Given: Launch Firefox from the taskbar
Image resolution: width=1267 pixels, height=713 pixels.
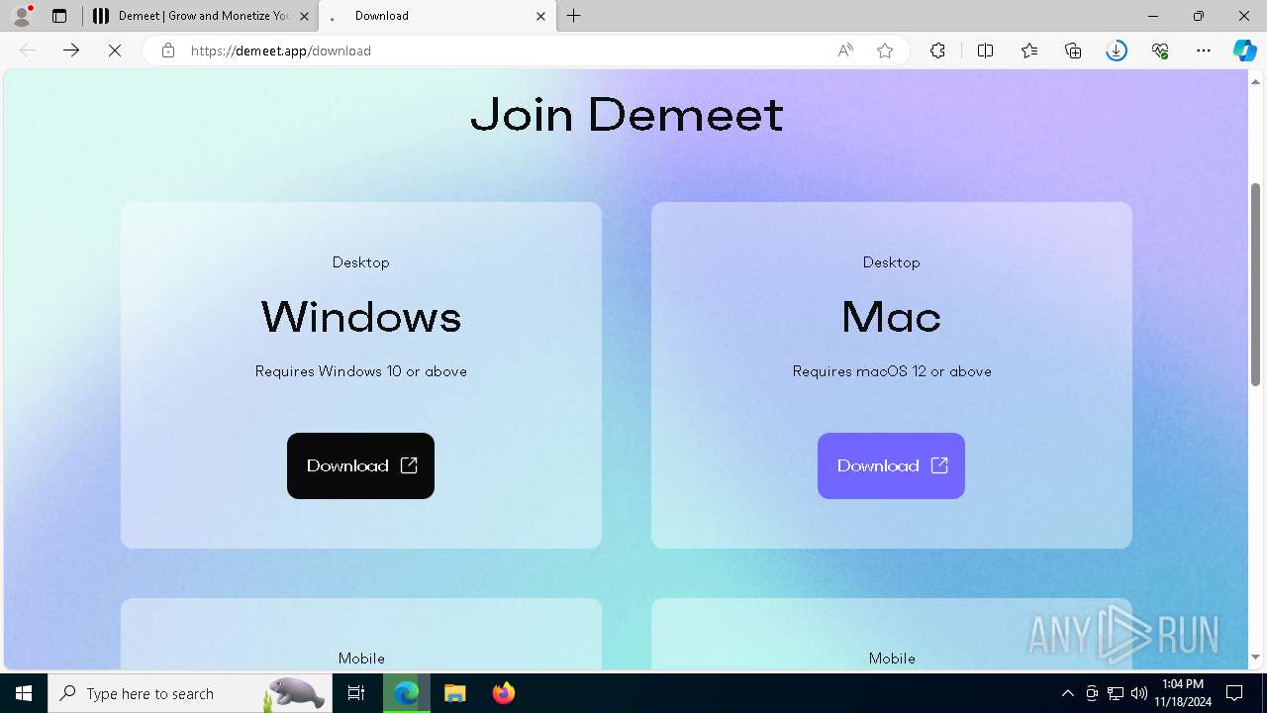Looking at the screenshot, I should 503,693.
